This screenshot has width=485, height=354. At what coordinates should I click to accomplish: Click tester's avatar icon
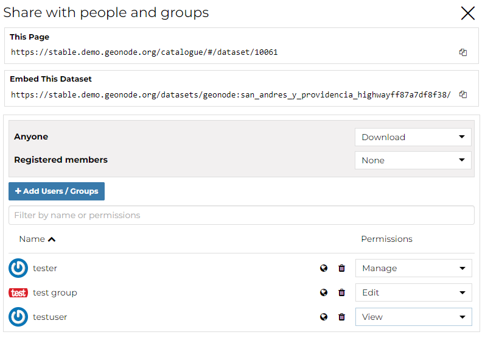(x=18, y=268)
